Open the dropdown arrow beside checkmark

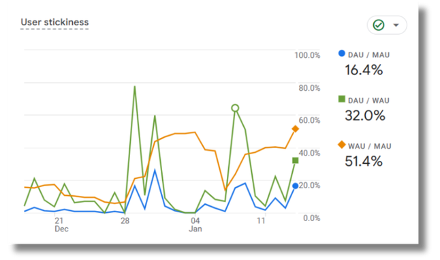[x=396, y=25]
